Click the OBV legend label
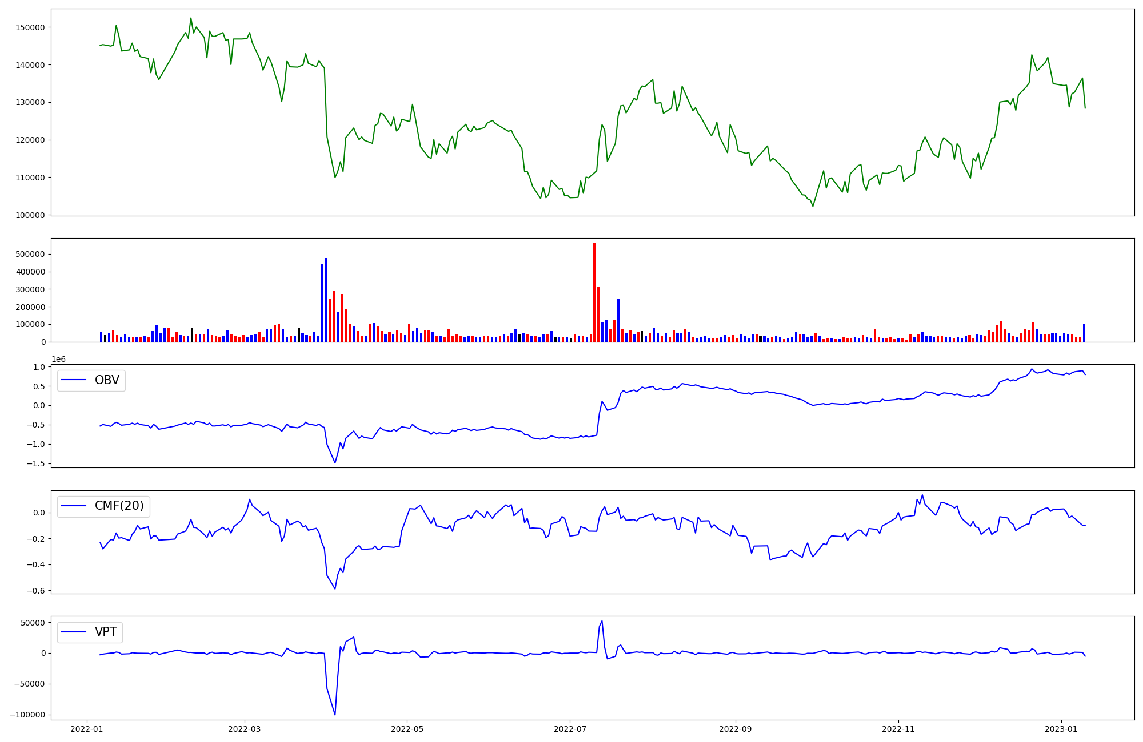This screenshot has height=742, width=1143. 107,380
